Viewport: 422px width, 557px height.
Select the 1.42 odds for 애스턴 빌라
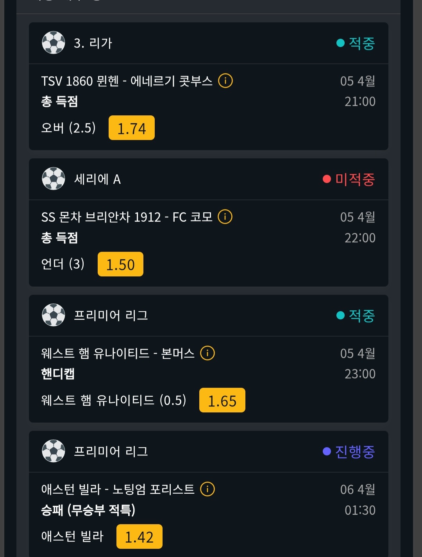[139, 537]
